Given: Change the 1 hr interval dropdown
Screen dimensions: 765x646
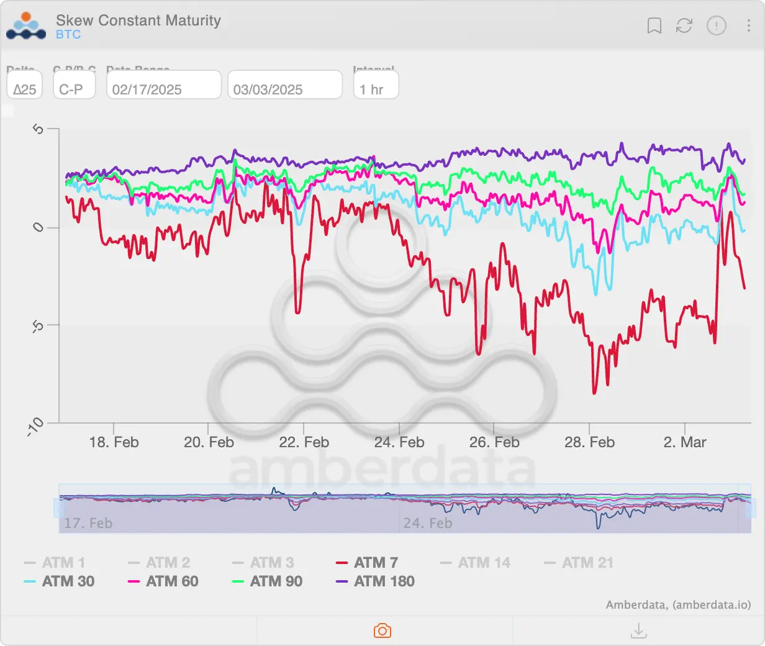Looking at the screenshot, I should (376, 85).
